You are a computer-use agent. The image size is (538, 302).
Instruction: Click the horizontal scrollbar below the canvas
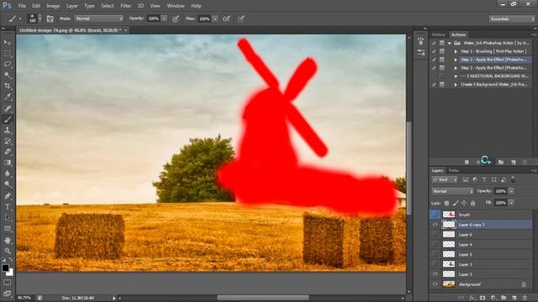[x=263, y=298]
